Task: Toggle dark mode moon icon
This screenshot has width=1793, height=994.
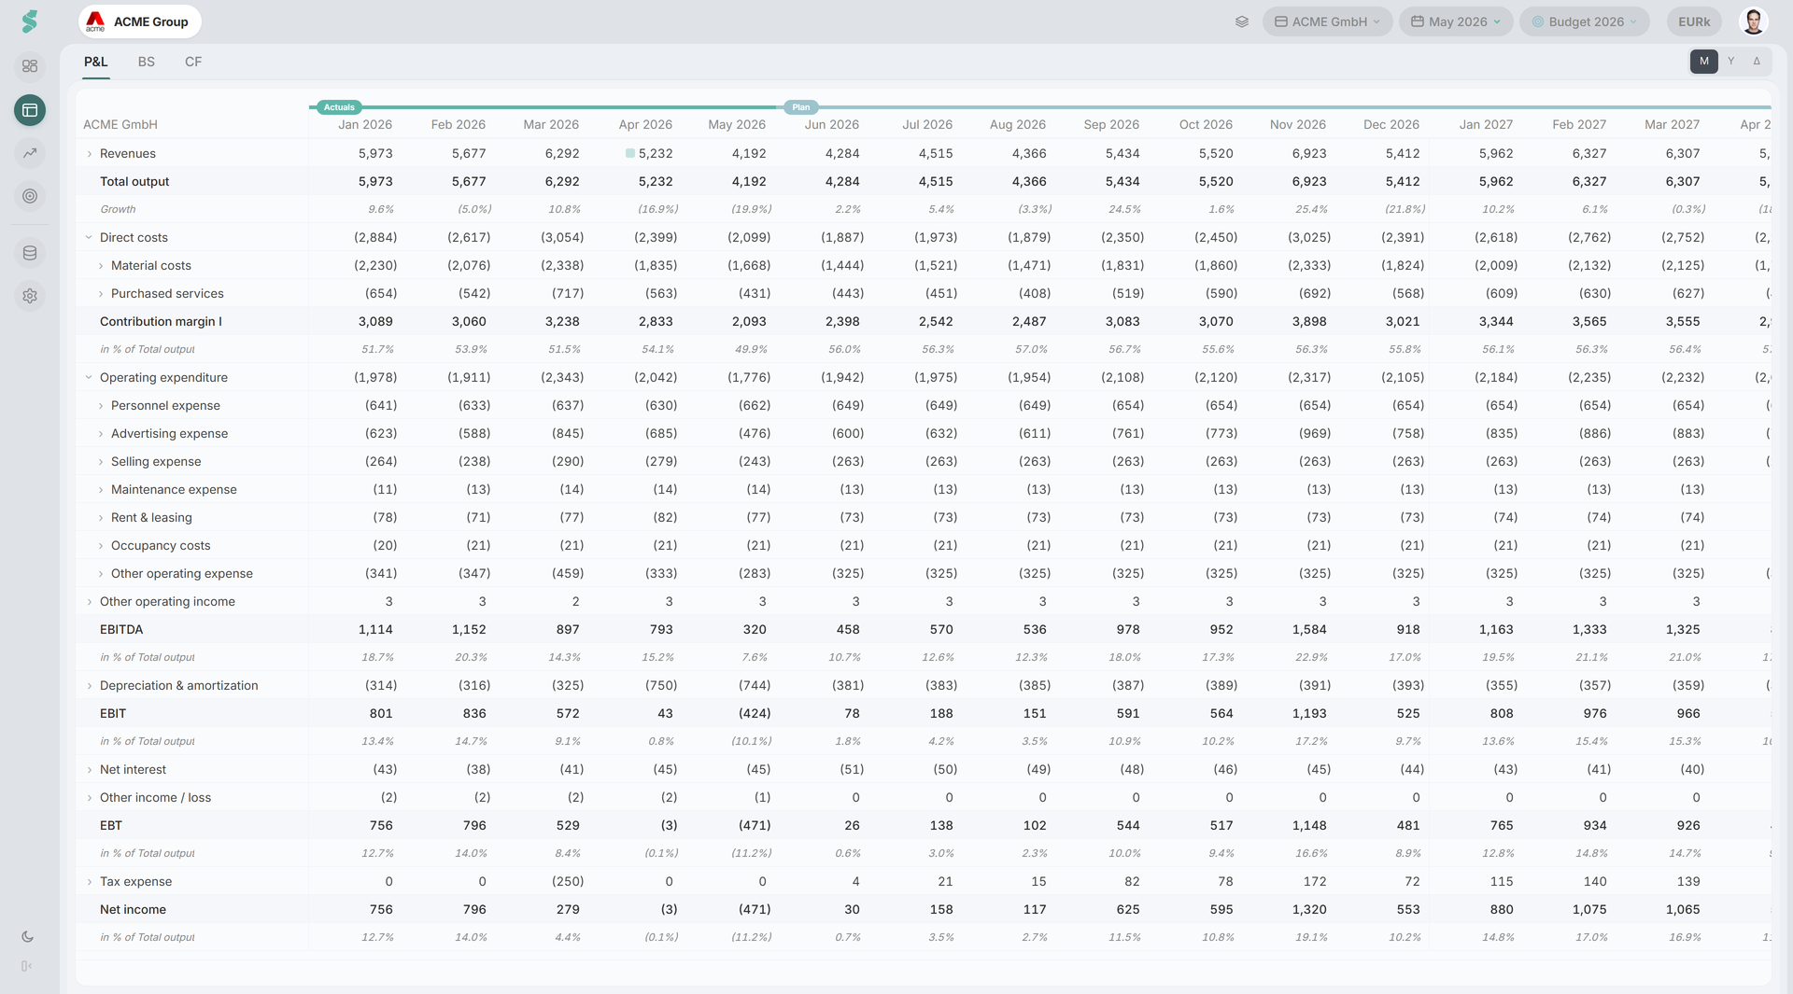Action: click(x=27, y=936)
